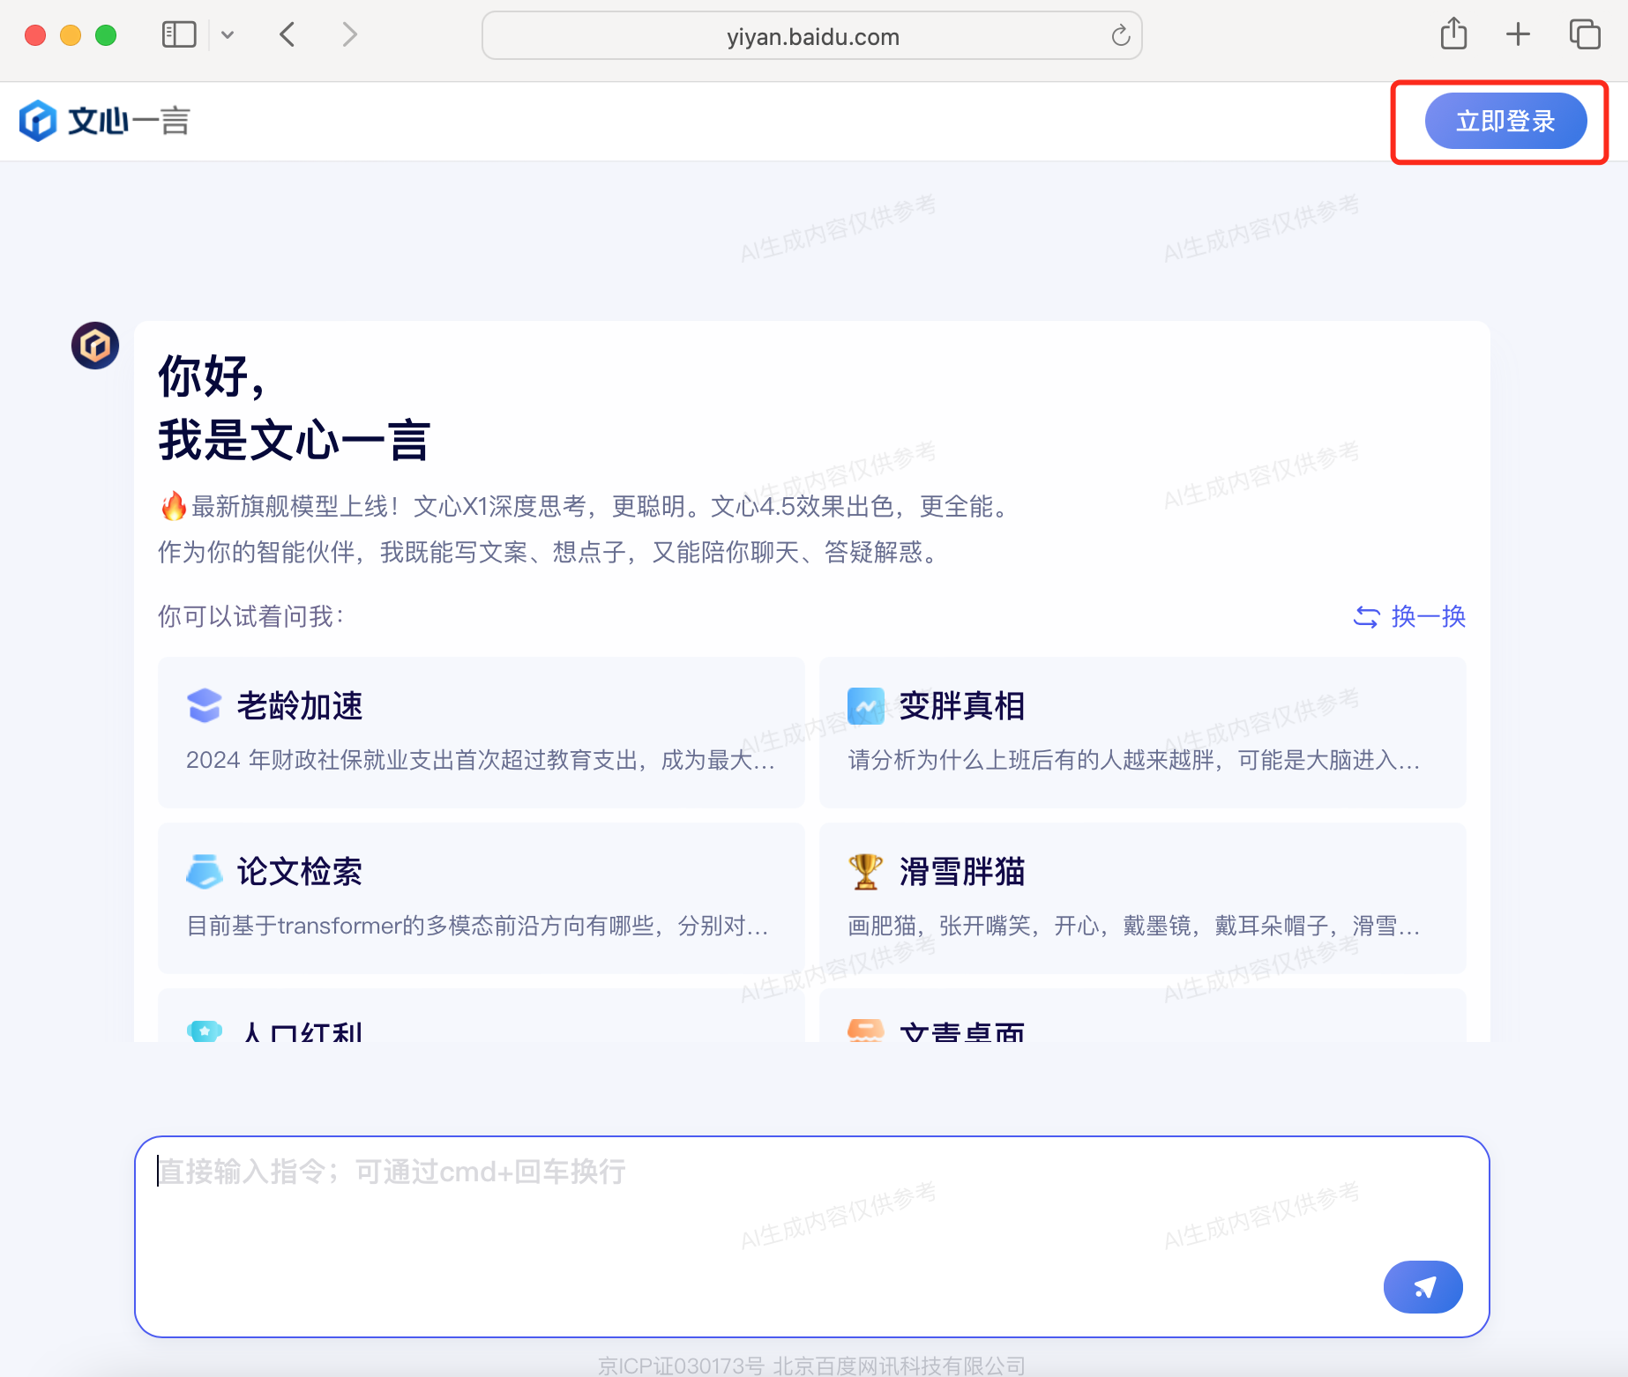Open the 变胖真相 suggestion card

(x=1142, y=732)
